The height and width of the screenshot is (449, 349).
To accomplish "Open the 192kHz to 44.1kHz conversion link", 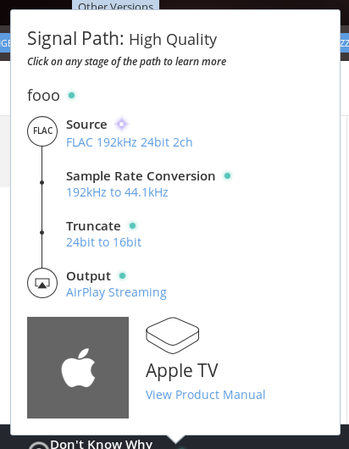I will point(117,192).
